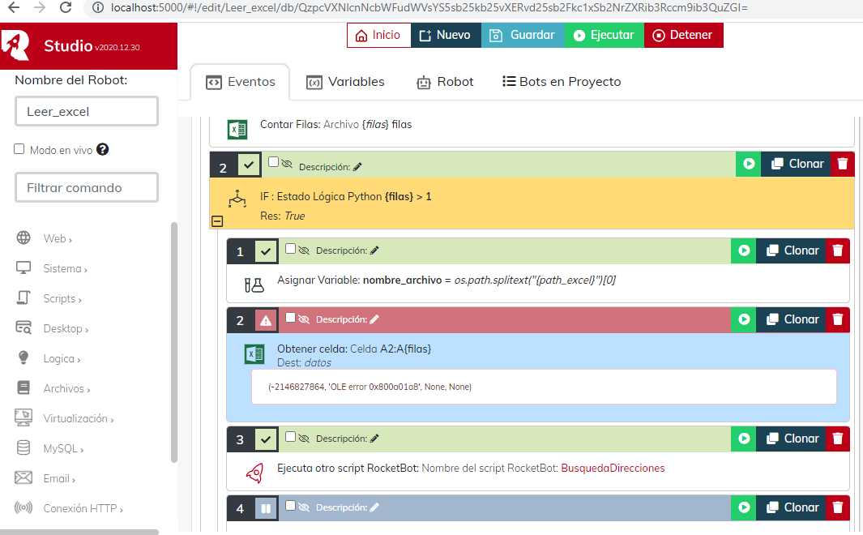
Task: Click the help icon beside Modo en vivo
Action: point(103,150)
